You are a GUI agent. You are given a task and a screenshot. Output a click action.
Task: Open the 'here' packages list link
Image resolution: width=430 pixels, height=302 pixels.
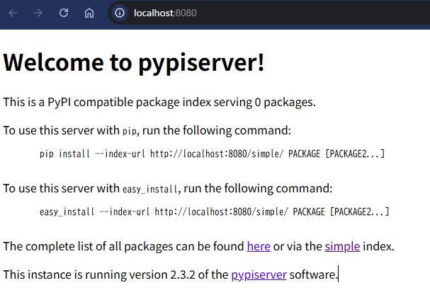[259, 246]
